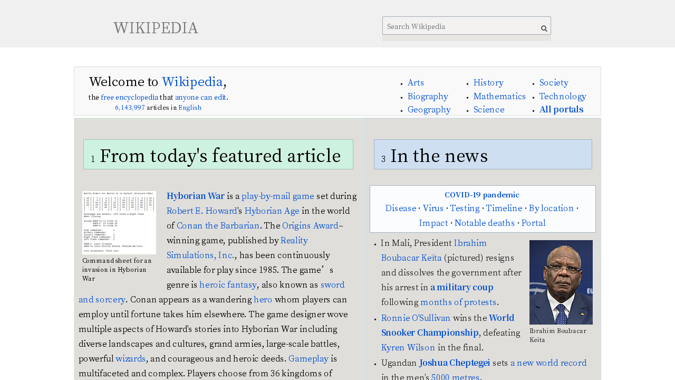Open the Robert E. Howard link
This screenshot has width=675, height=380.
click(202, 211)
